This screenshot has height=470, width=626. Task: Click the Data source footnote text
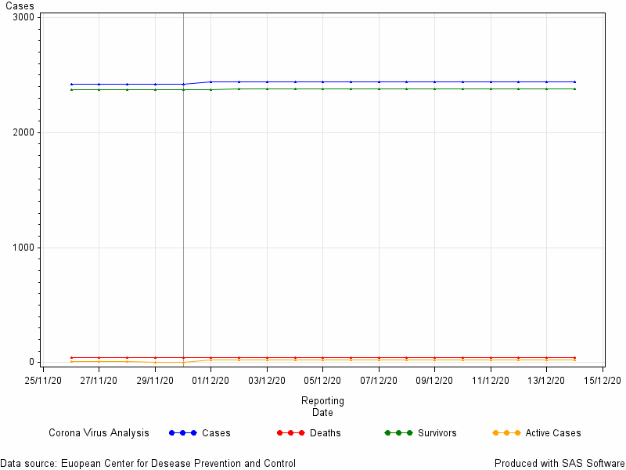148,463
